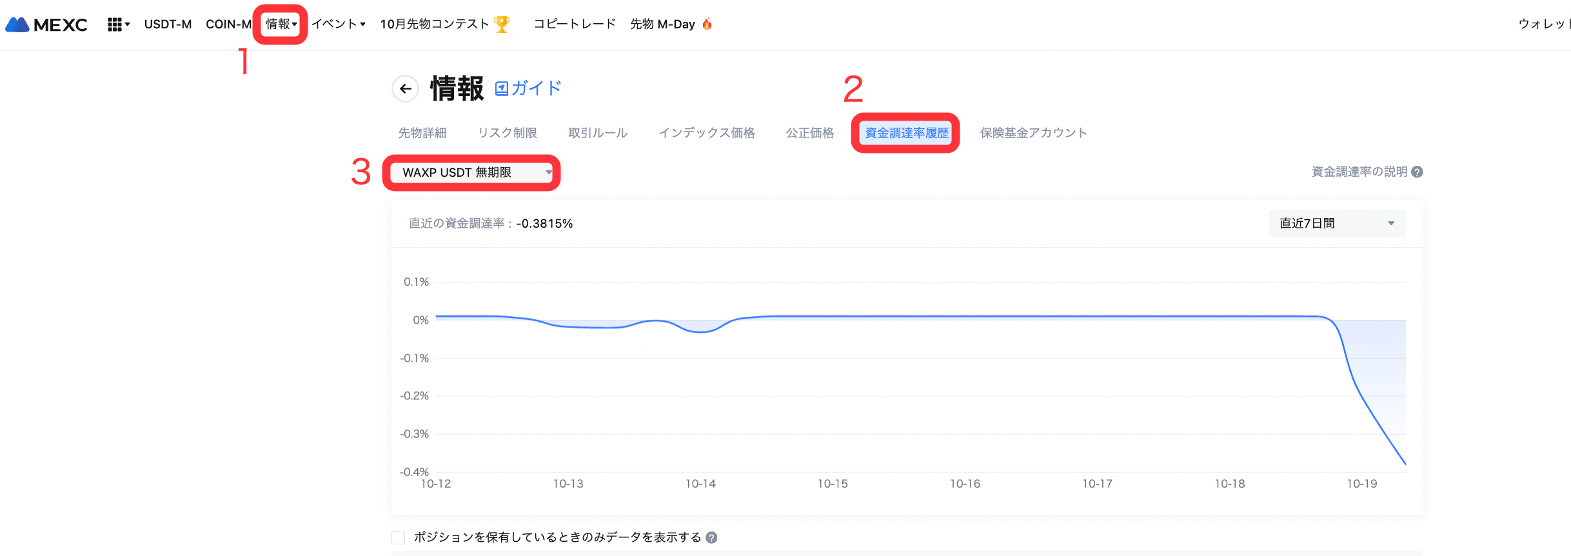Viewport: 1571px width, 556px height.
Task: Expand the イベント menu in the top navigation
Action: point(339,24)
